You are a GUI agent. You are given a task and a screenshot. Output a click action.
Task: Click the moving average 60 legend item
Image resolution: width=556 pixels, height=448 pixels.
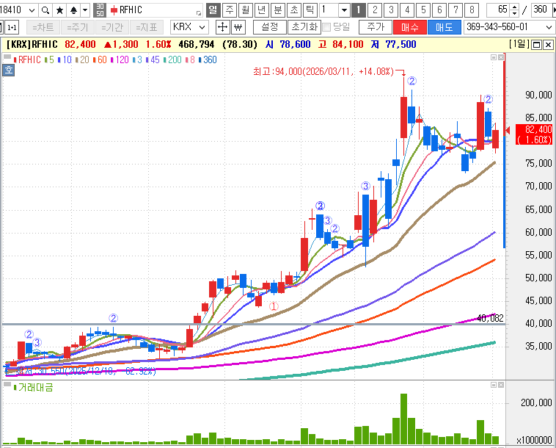(x=100, y=60)
